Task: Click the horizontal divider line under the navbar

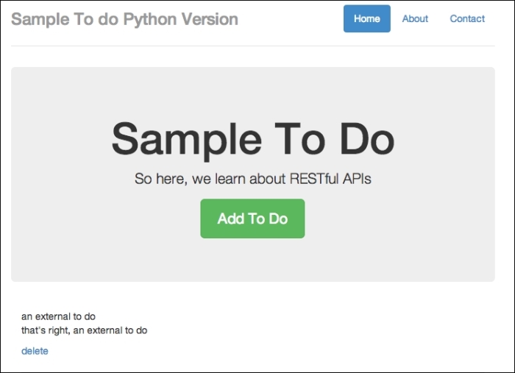Action: pyautogui.click(x=252, y=46)
